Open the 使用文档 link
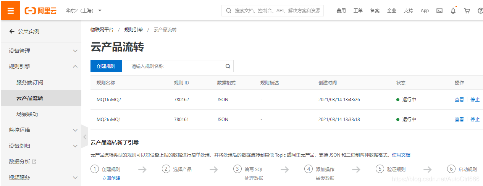 pos(401,155)
